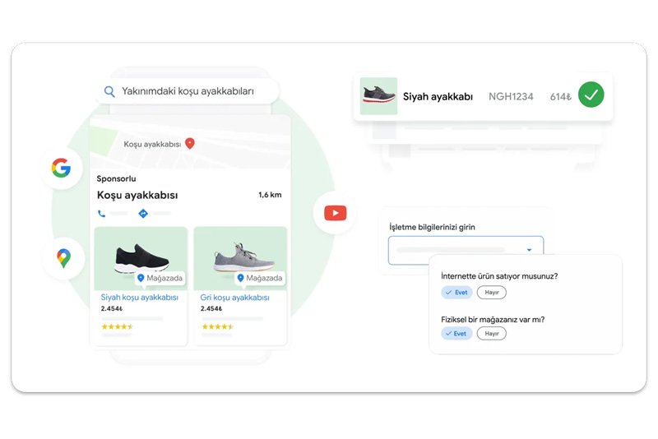Click the search field Yakınımdaki koşu ayakkabıları
This screenshot has height=439, width=658.
click(188, 91)
